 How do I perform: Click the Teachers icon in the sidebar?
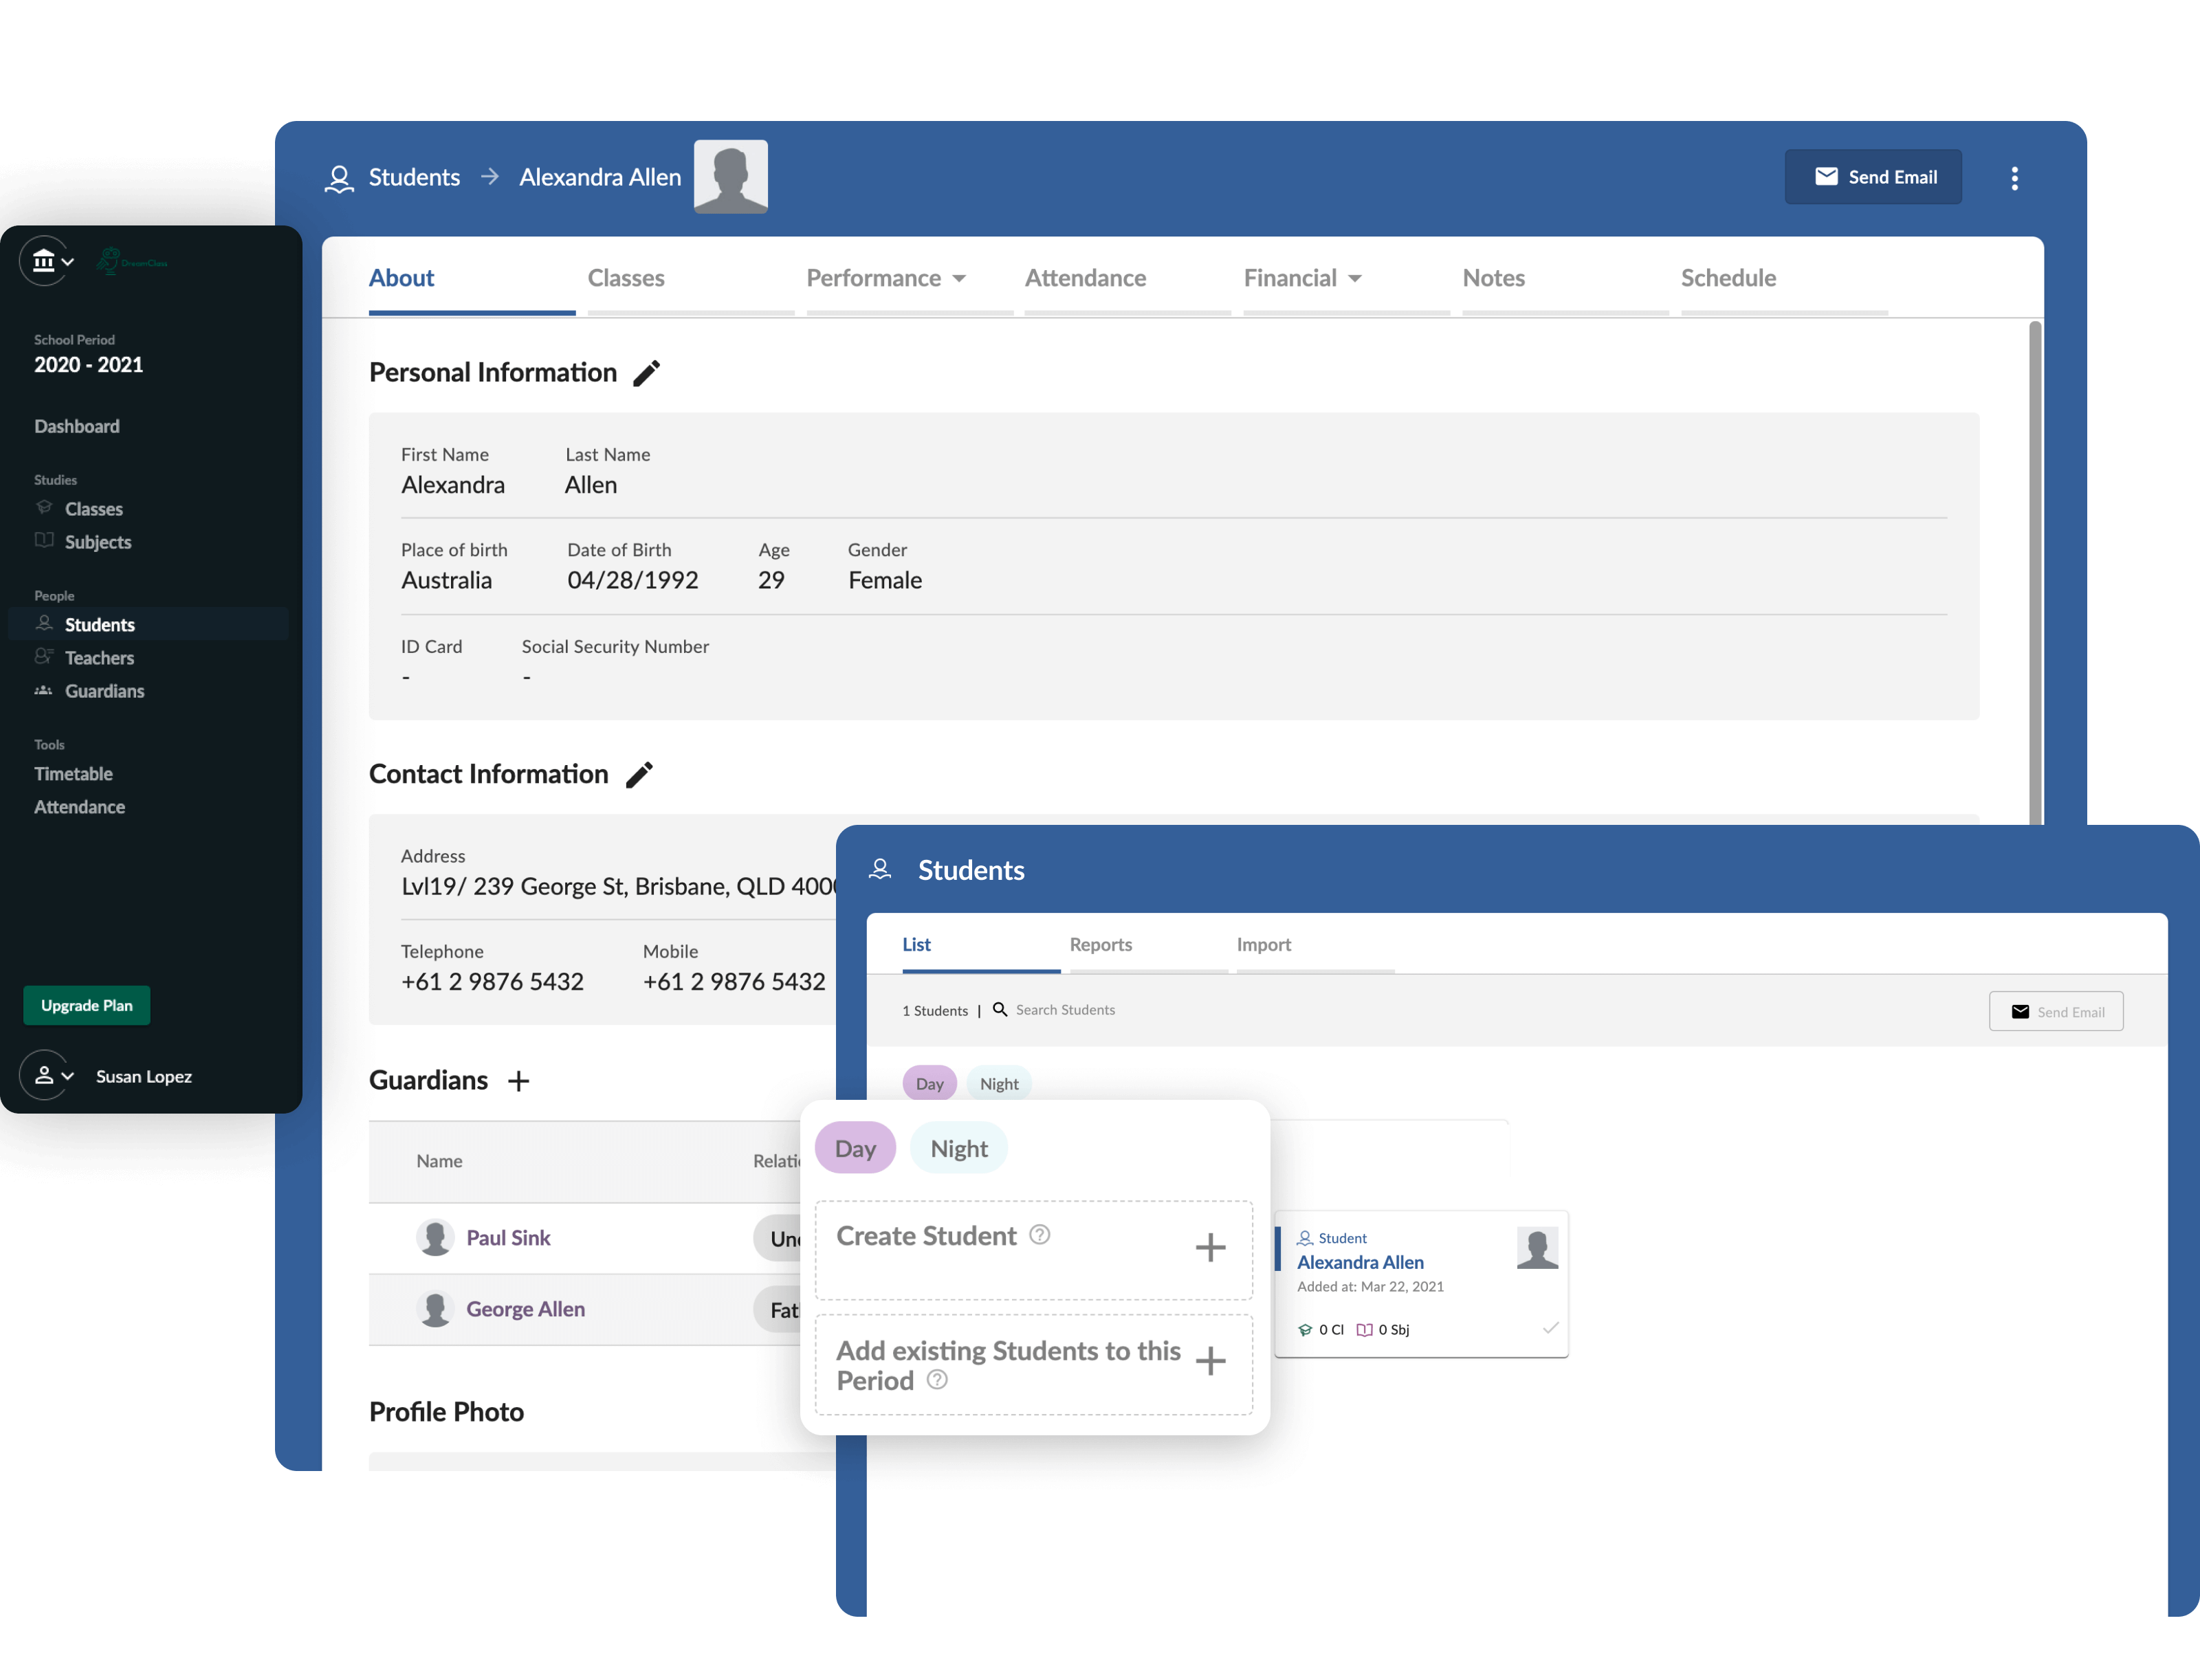click(44, 657)
